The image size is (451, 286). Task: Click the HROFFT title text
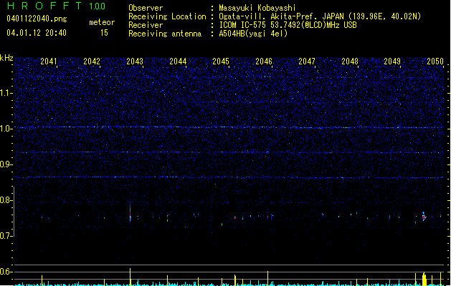pos(44,6)
